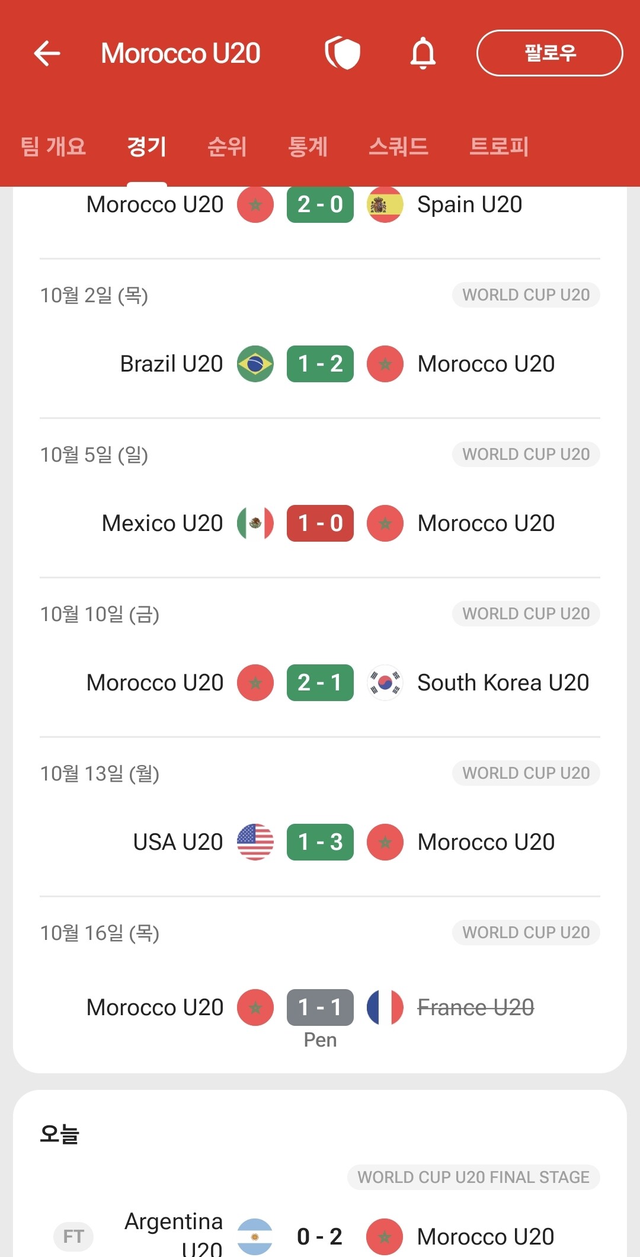The height and width of the screenshot is (1257, 640).
Task: Click the WORLD CUP U20 FINAL STAGE label
Action: click(473, 1177)
